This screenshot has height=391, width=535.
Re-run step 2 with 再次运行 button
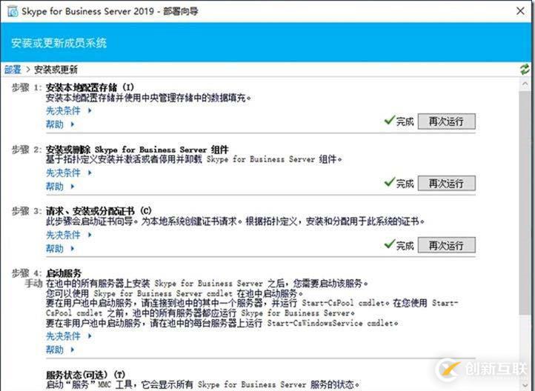point(446,184)
